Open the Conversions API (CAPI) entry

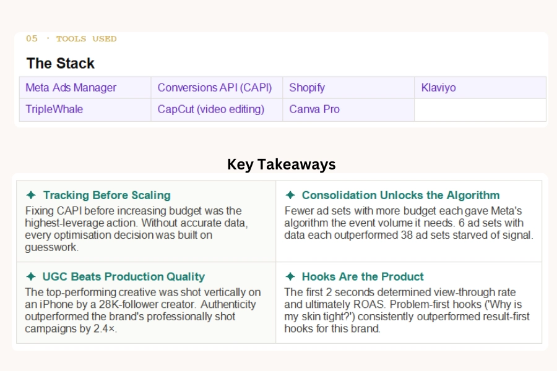click(x=215, y=87)
